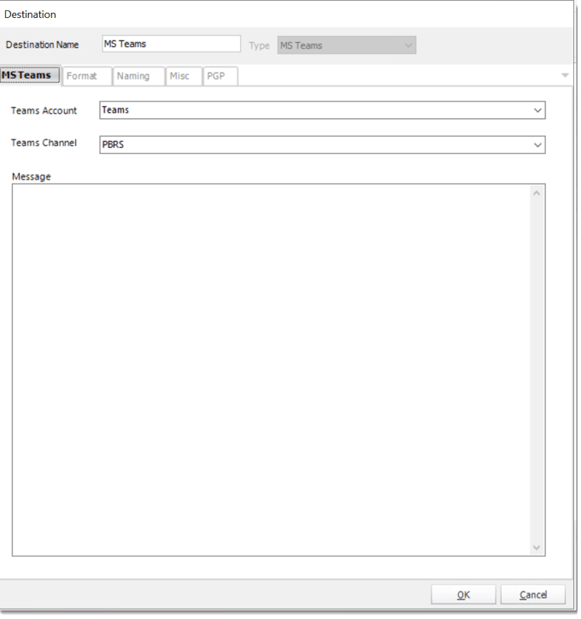Click the Cancel button

point(533,595)
